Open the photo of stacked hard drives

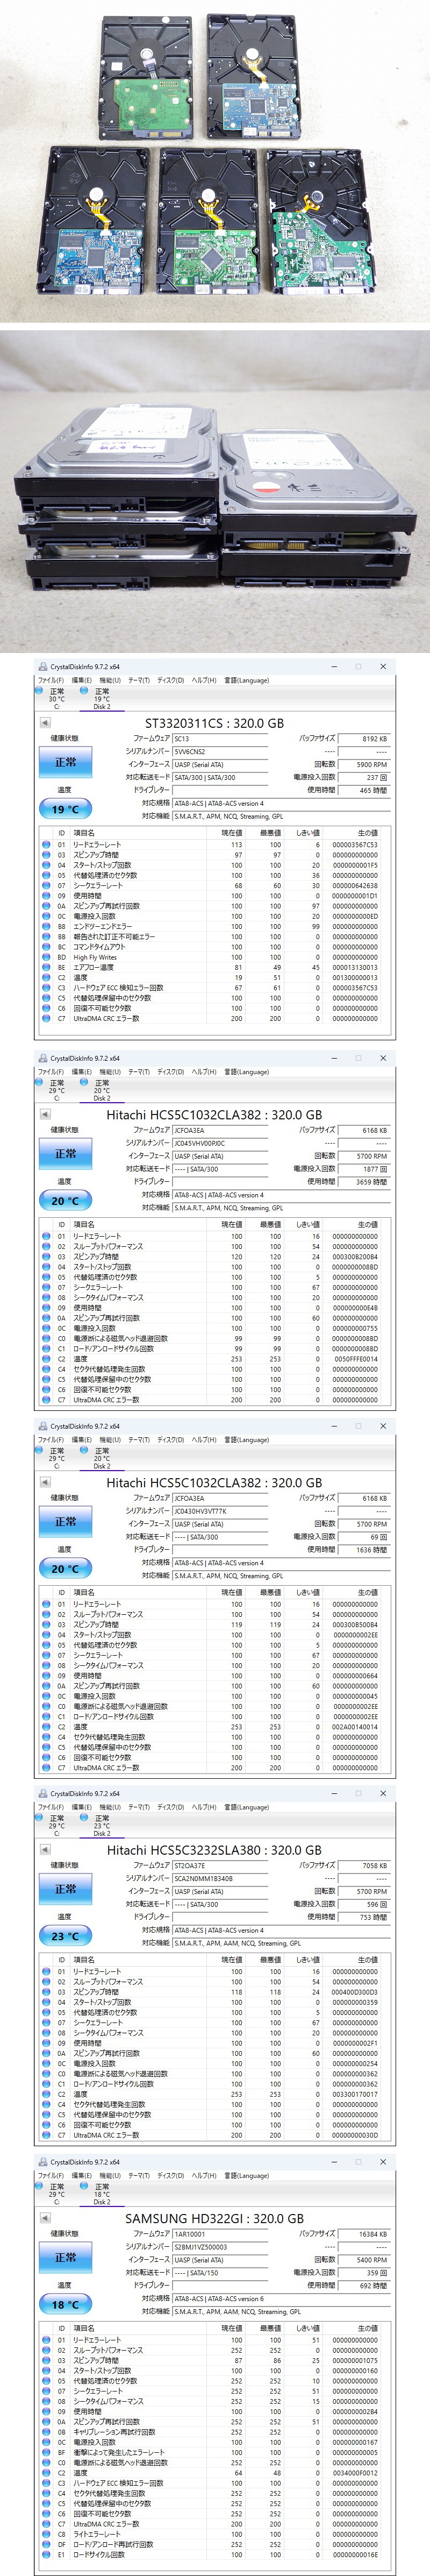click(x=215, y=490)
